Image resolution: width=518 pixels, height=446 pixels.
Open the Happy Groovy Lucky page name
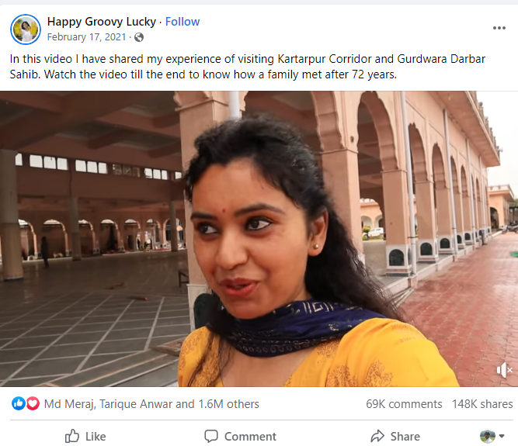(x=102, y=21)
